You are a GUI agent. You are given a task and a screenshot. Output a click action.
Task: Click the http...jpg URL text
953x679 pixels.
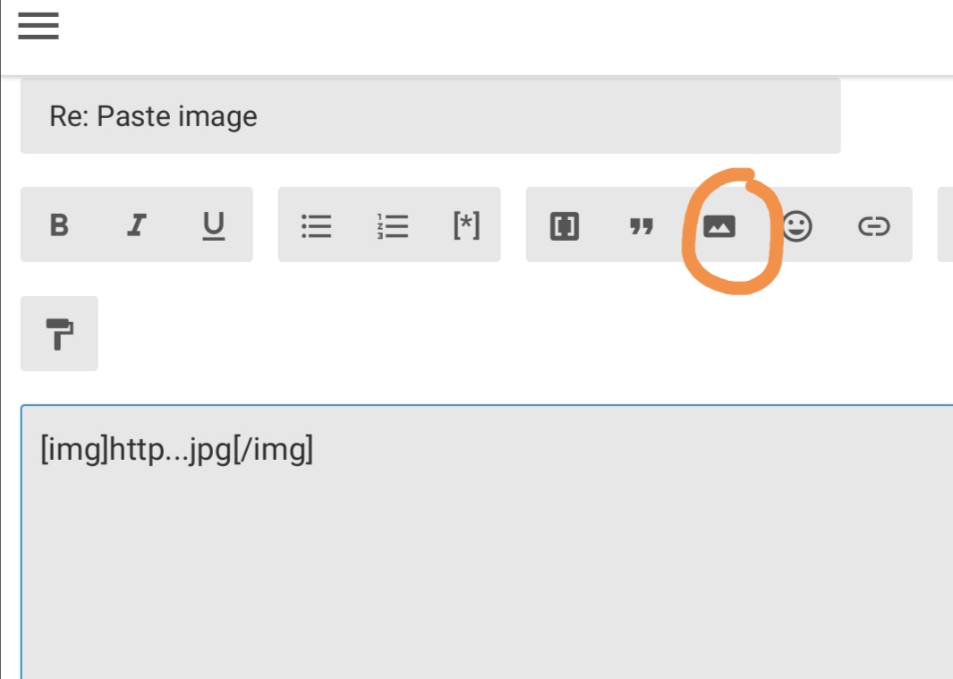click(170, 449)
